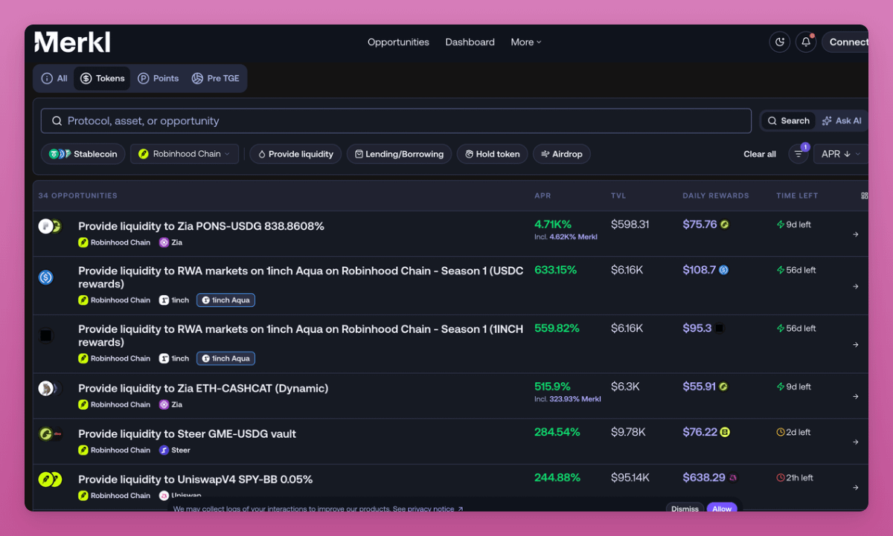
Task: Click reward icon beside $55.91
Action: pos(723,387)
